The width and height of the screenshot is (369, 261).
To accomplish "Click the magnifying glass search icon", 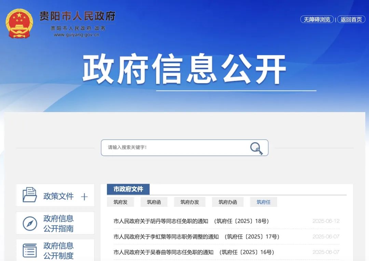I will [256, 148].
